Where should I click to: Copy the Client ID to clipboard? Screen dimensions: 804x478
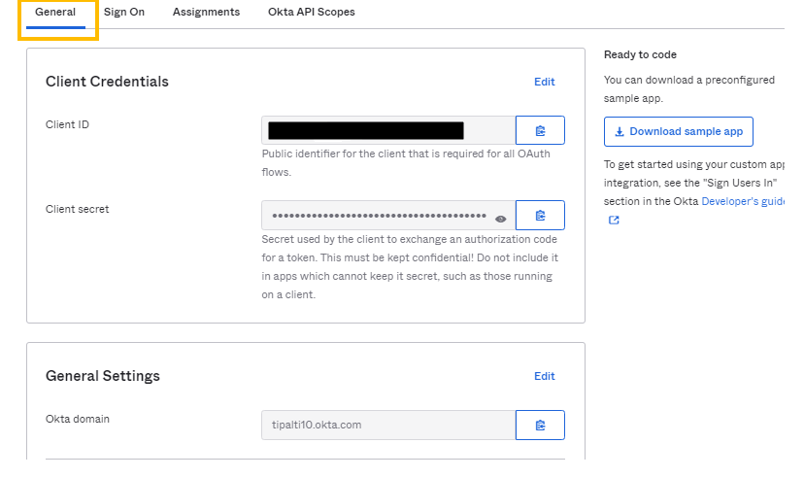pyautogui.click(x=540, y=130)
